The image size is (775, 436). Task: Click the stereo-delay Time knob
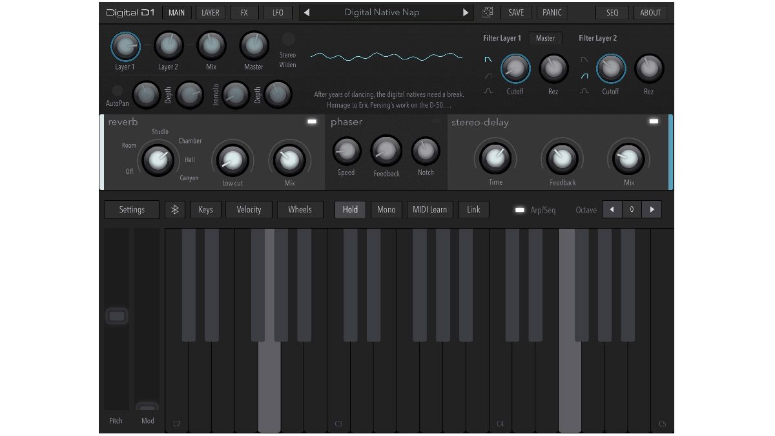click(495, 158)
